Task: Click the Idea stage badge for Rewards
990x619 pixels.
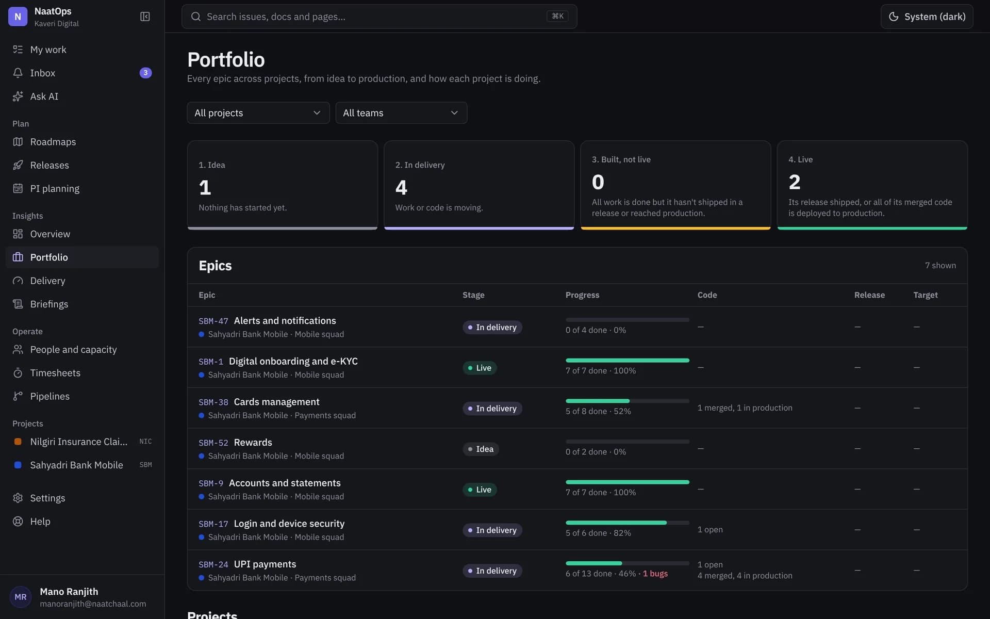Action: [481, 449]
